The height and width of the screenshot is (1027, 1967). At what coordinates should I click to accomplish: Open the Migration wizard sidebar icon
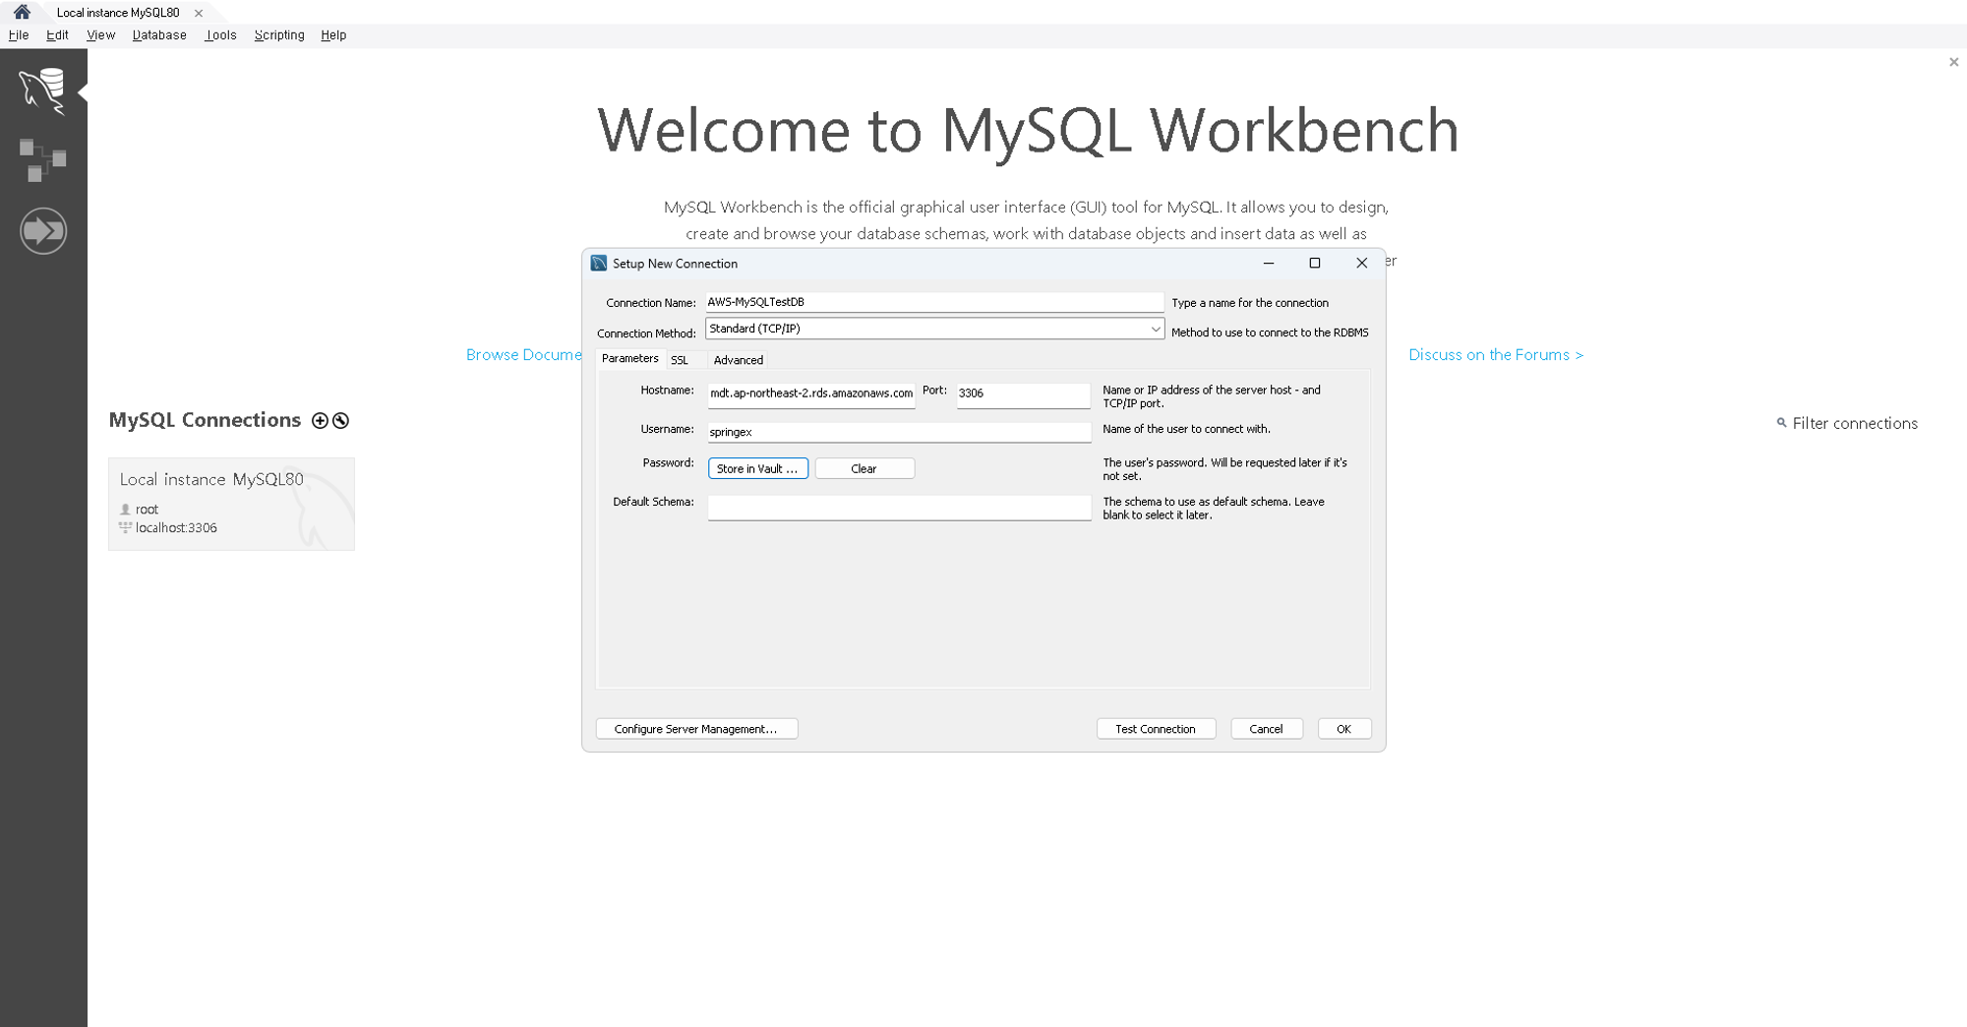click(43, 231)
